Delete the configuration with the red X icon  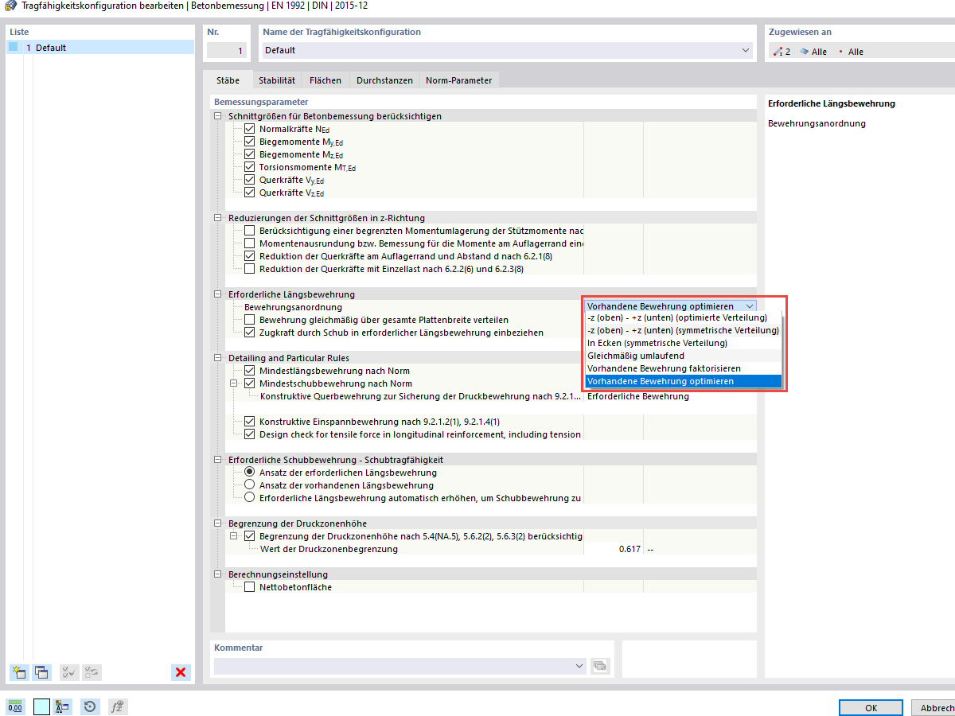click(181, 672)
